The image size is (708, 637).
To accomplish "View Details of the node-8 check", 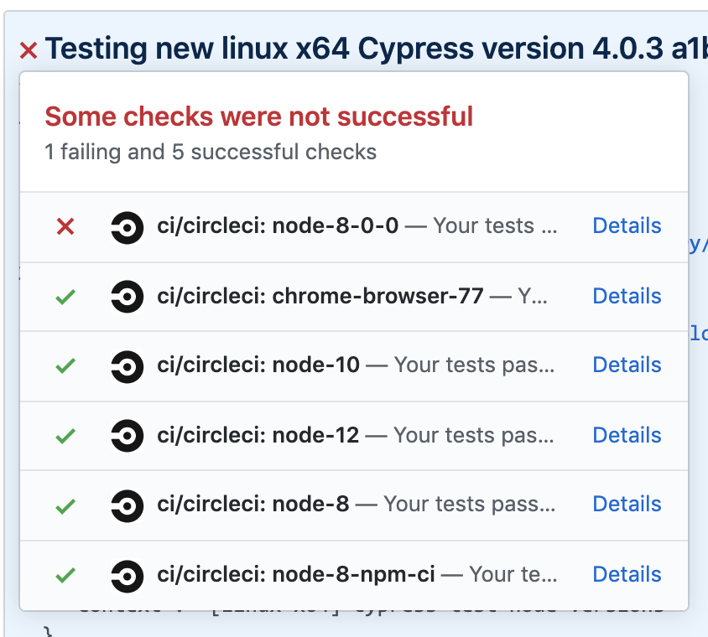I will click(627, 504).
